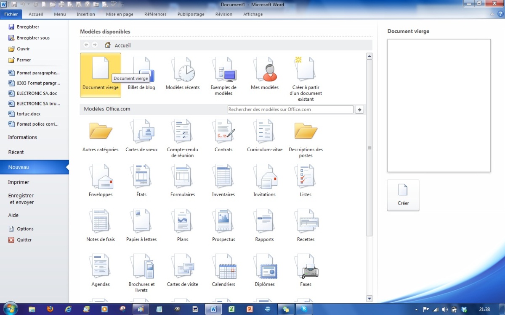Select the Document vierge template

pos(101,75)
